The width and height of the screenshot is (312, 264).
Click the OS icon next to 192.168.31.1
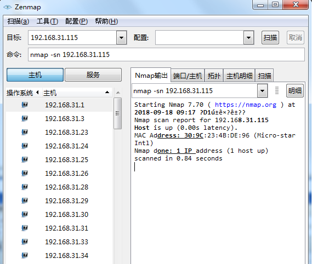(x=25, y=105)
